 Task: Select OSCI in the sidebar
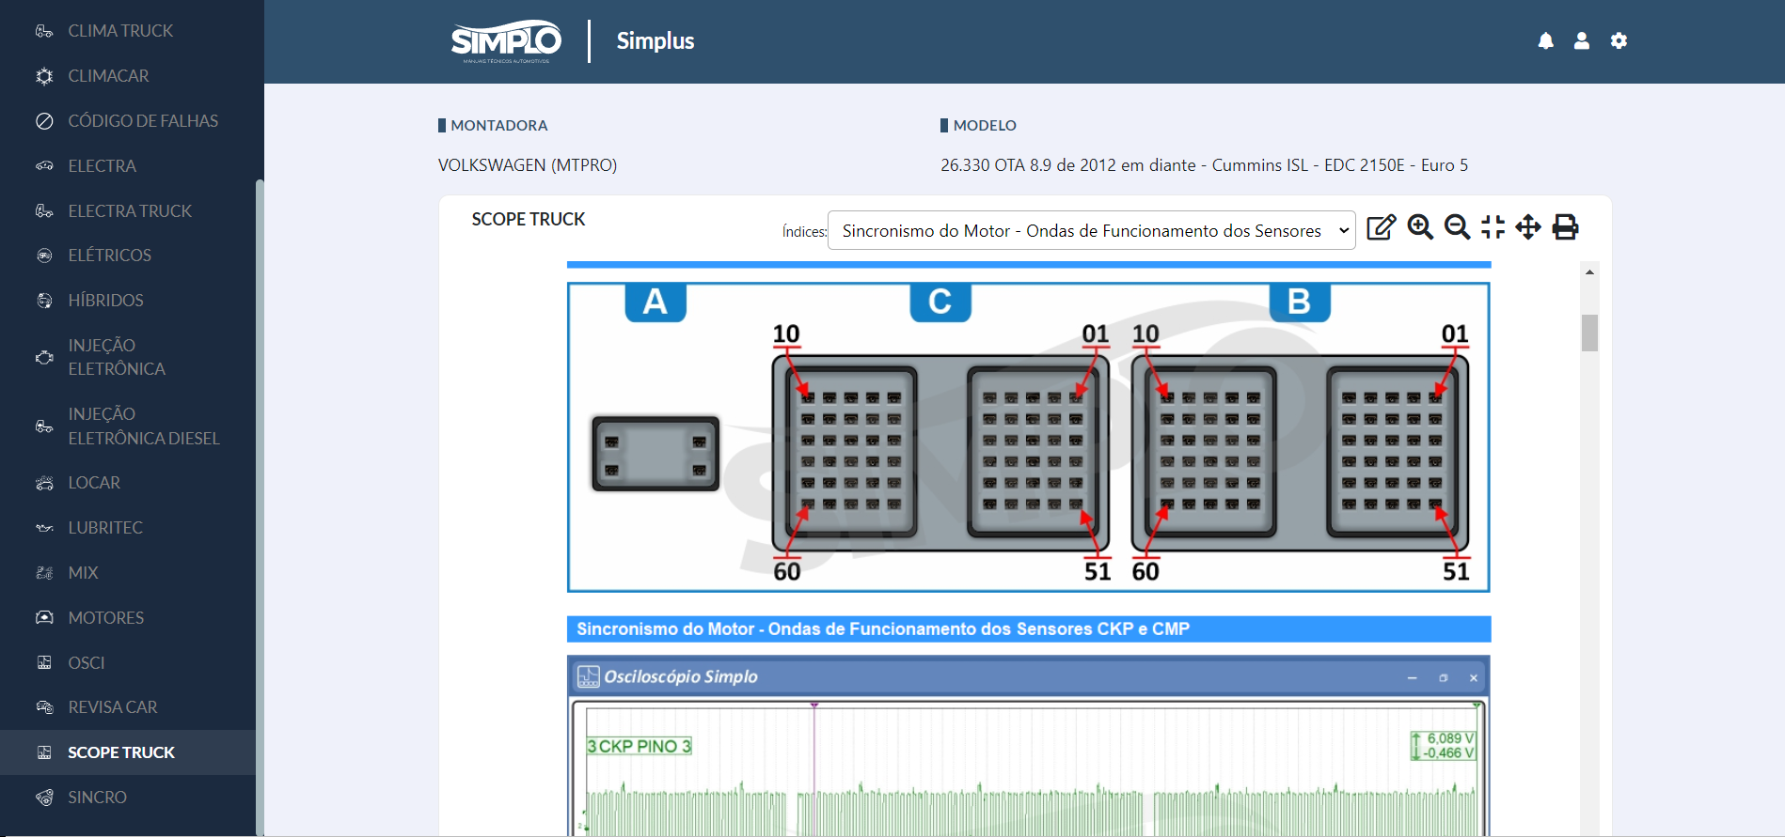(87, 663)
